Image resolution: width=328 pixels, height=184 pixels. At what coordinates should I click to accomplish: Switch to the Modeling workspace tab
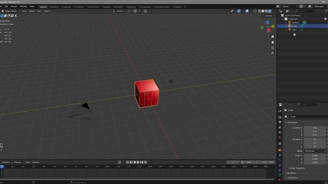pyautogui.click(x=54, y=7)
